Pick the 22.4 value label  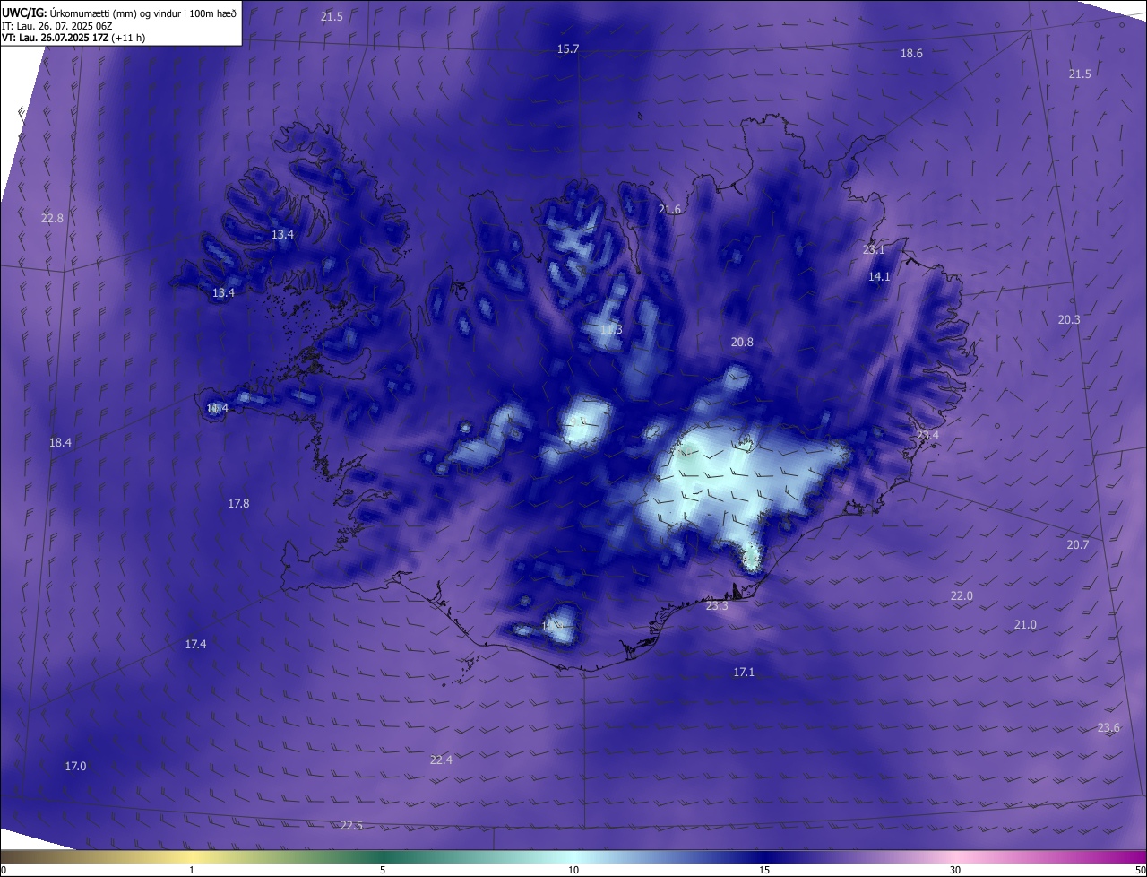click(441, 760)
